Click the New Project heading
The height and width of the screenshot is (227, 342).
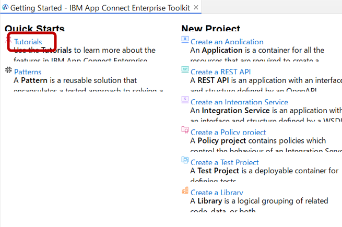point(211,29)
